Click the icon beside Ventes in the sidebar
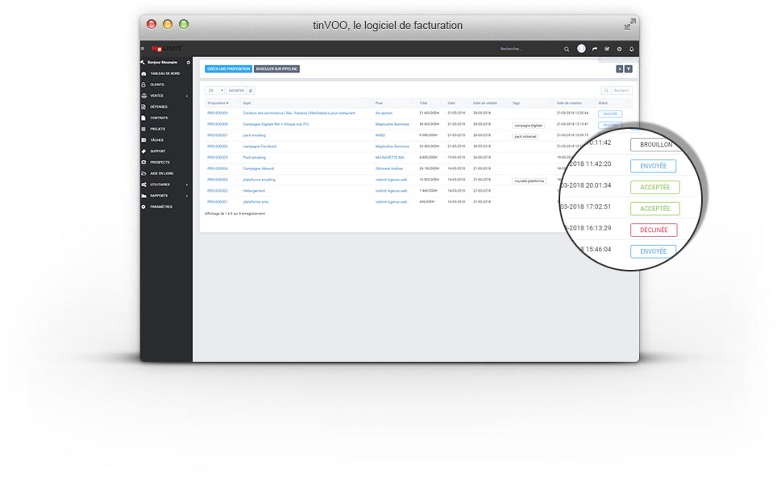Screen dimensions: 781x485 [x=143, y=96]
